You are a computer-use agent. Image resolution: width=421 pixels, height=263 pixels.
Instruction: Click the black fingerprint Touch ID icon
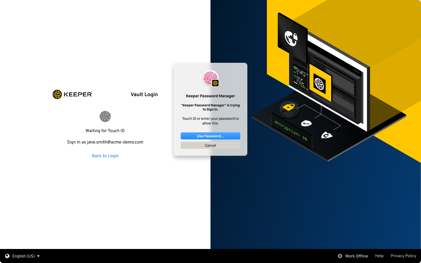point(105,117)
